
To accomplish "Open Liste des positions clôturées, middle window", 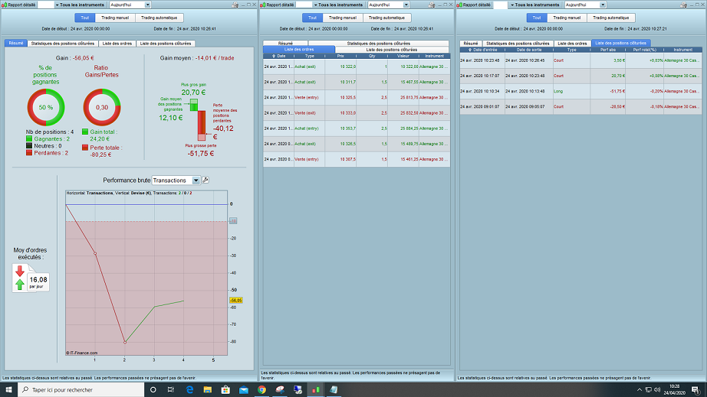I will click(391, 50).
